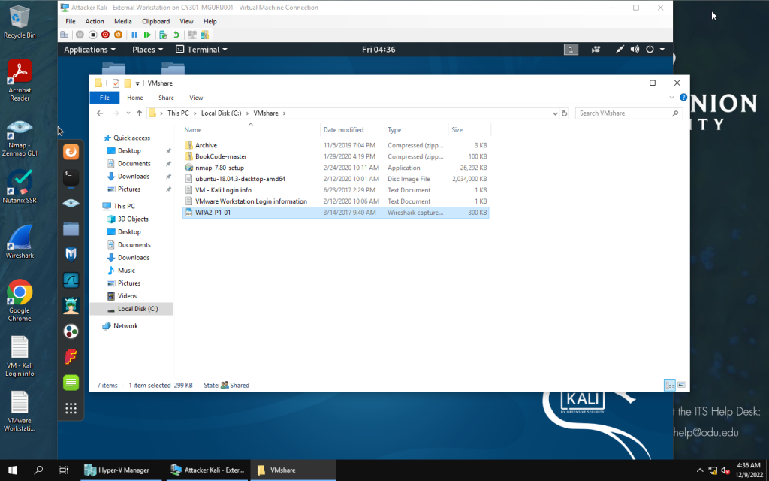Screen dimensions: 769x481
Task: Click Ctrl+Alt+Delete icon in VM toolbar
Action: tap(65, 35)
